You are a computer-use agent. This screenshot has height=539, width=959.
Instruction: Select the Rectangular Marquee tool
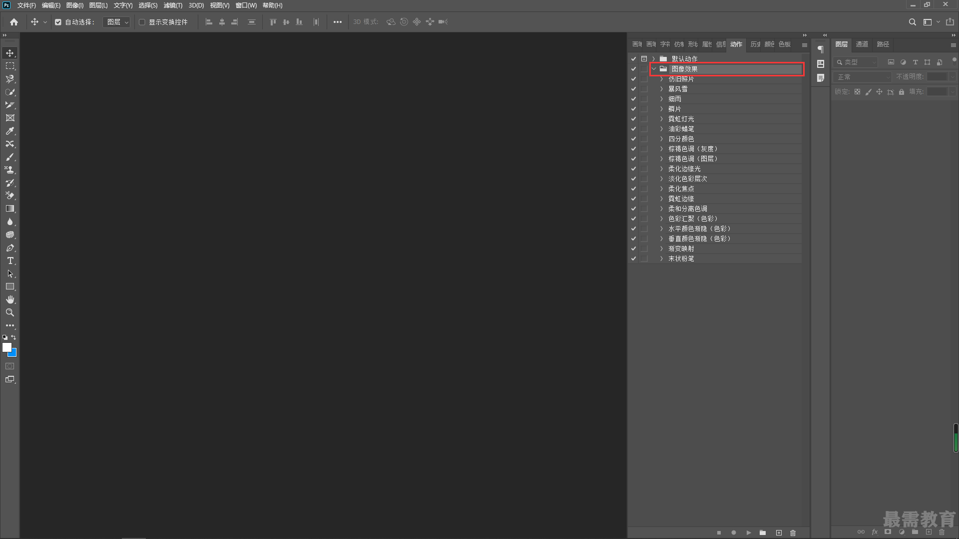[x=10, y=66]
